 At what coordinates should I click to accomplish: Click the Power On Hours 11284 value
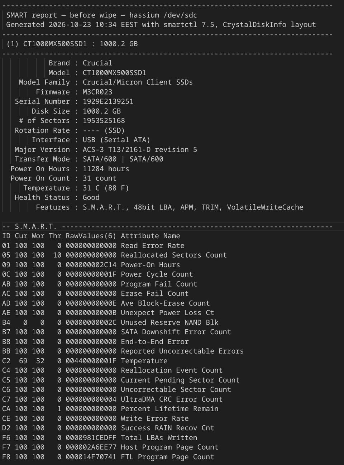point(106,169)
